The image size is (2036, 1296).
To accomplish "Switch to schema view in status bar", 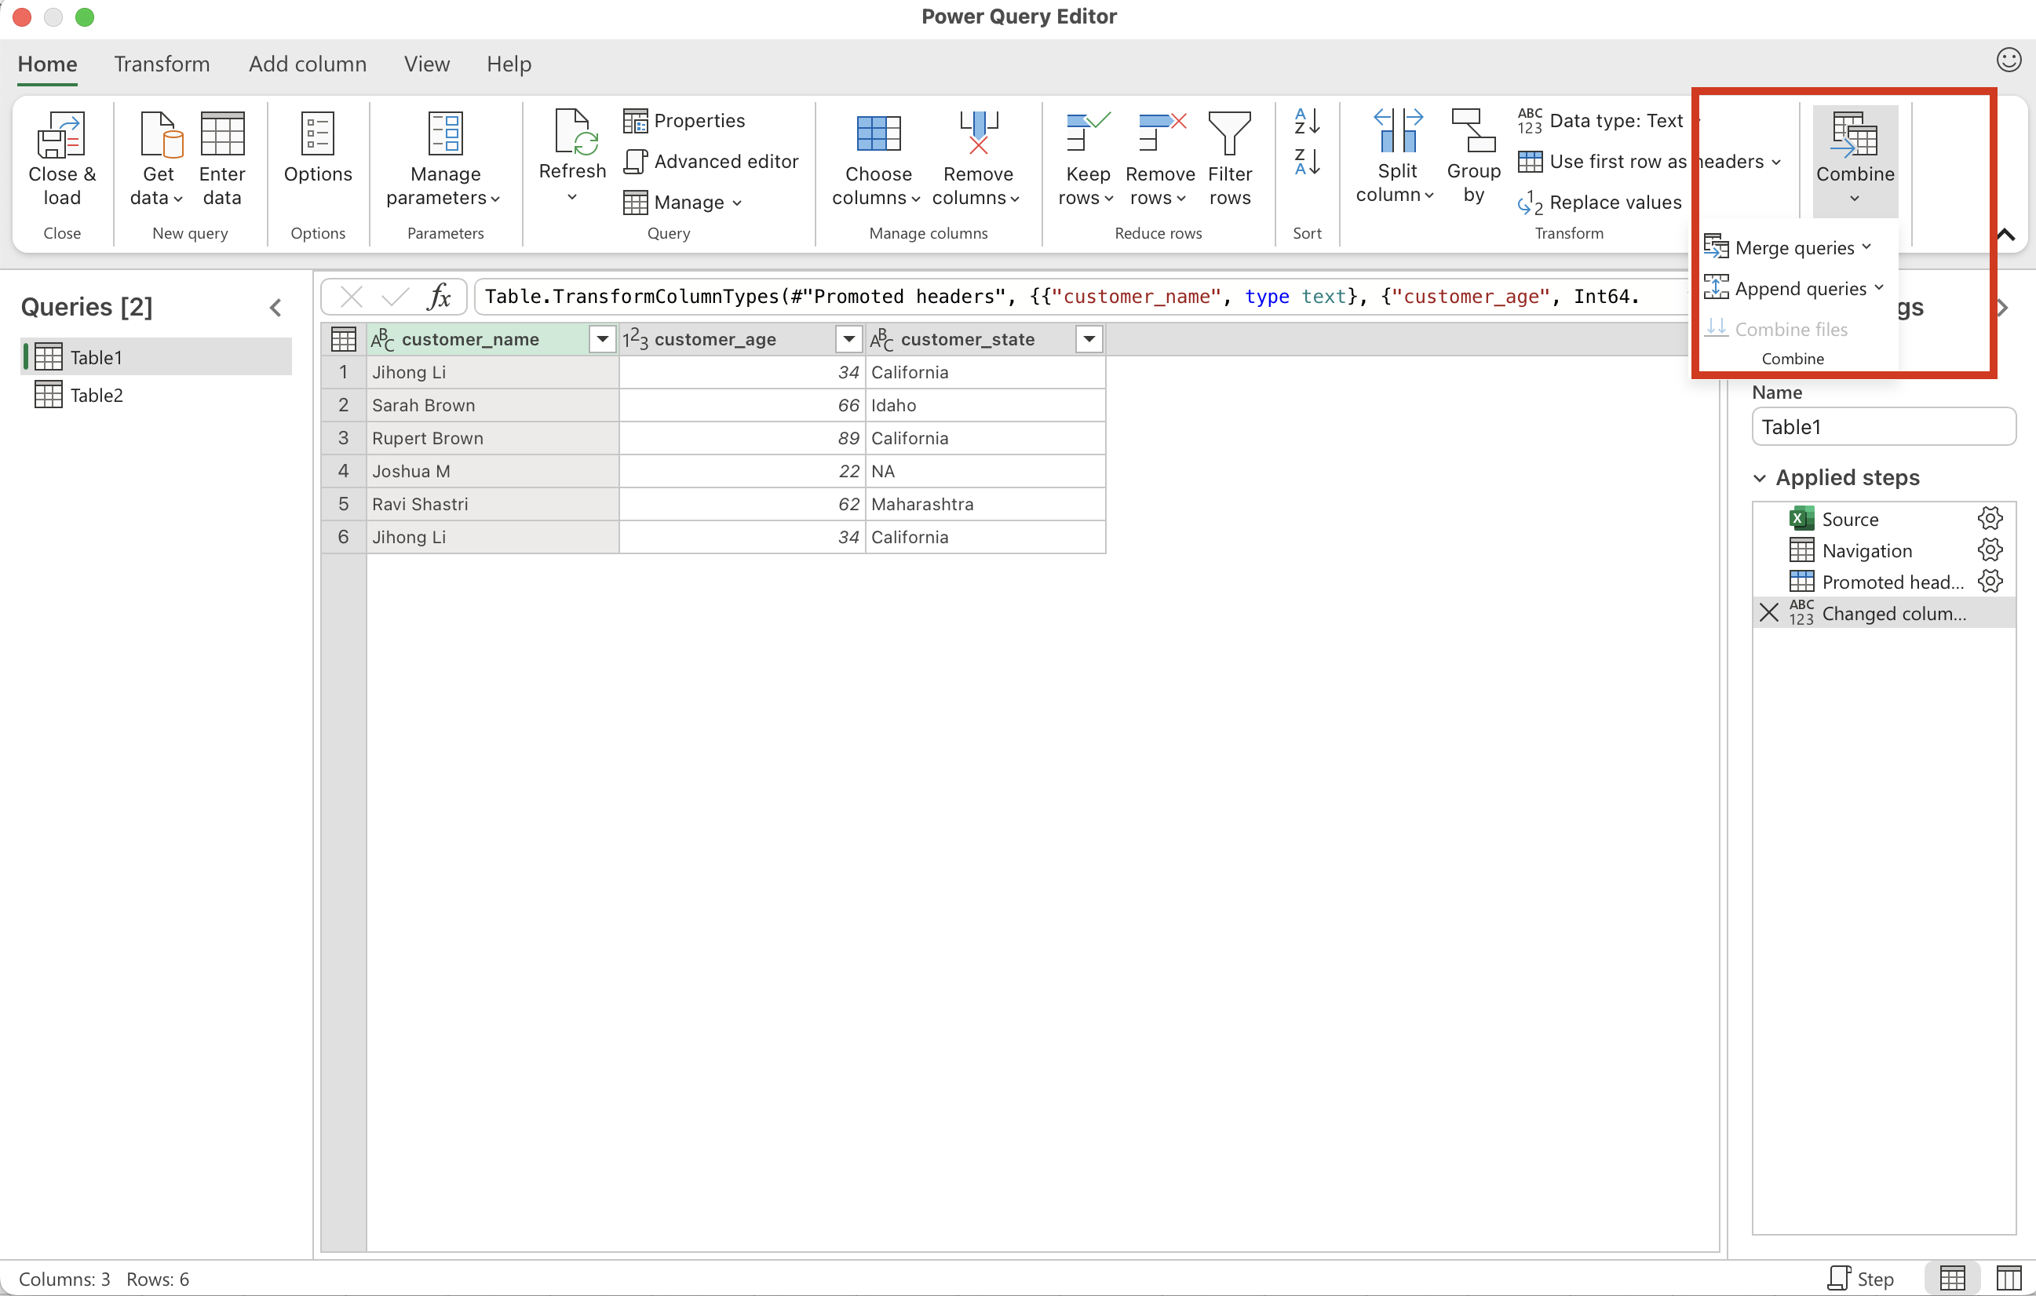I will point(2008,1278).
